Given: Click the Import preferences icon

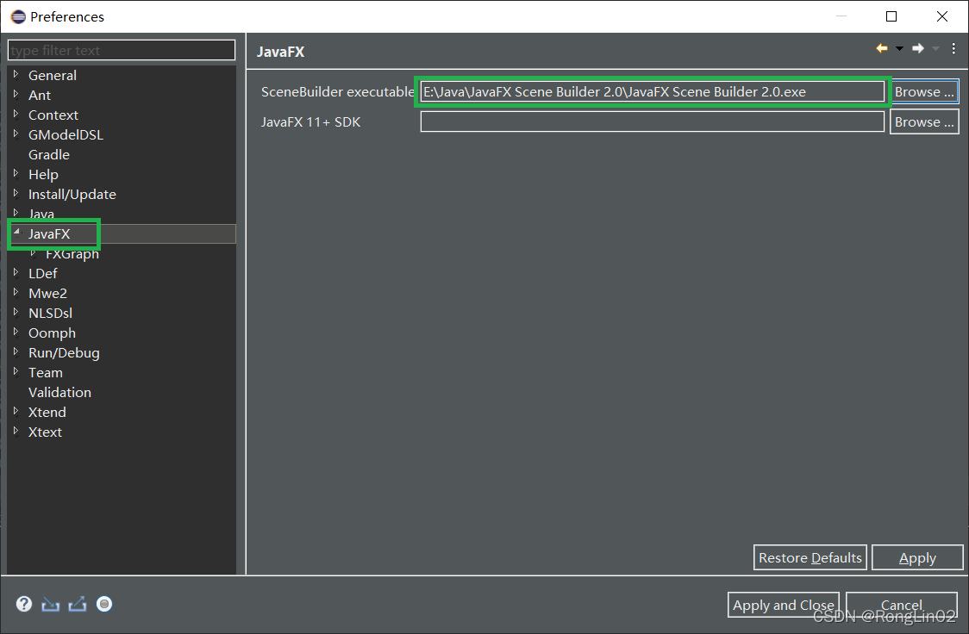Looking at the screenshot, I should pos(51,604).
